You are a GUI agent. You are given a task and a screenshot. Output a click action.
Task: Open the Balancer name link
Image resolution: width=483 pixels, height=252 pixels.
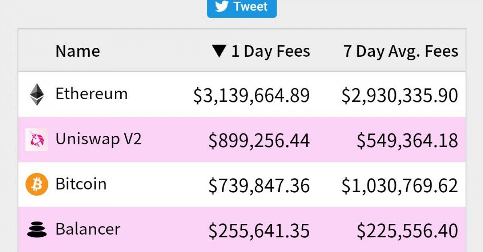click(x=88, y=229)
